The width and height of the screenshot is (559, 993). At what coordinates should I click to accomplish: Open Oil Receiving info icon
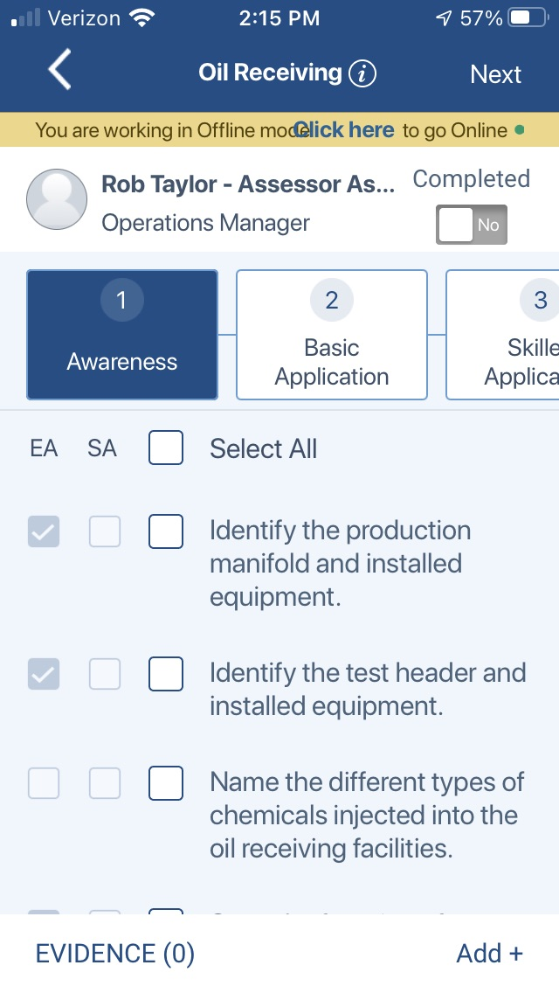click(362, 74)
